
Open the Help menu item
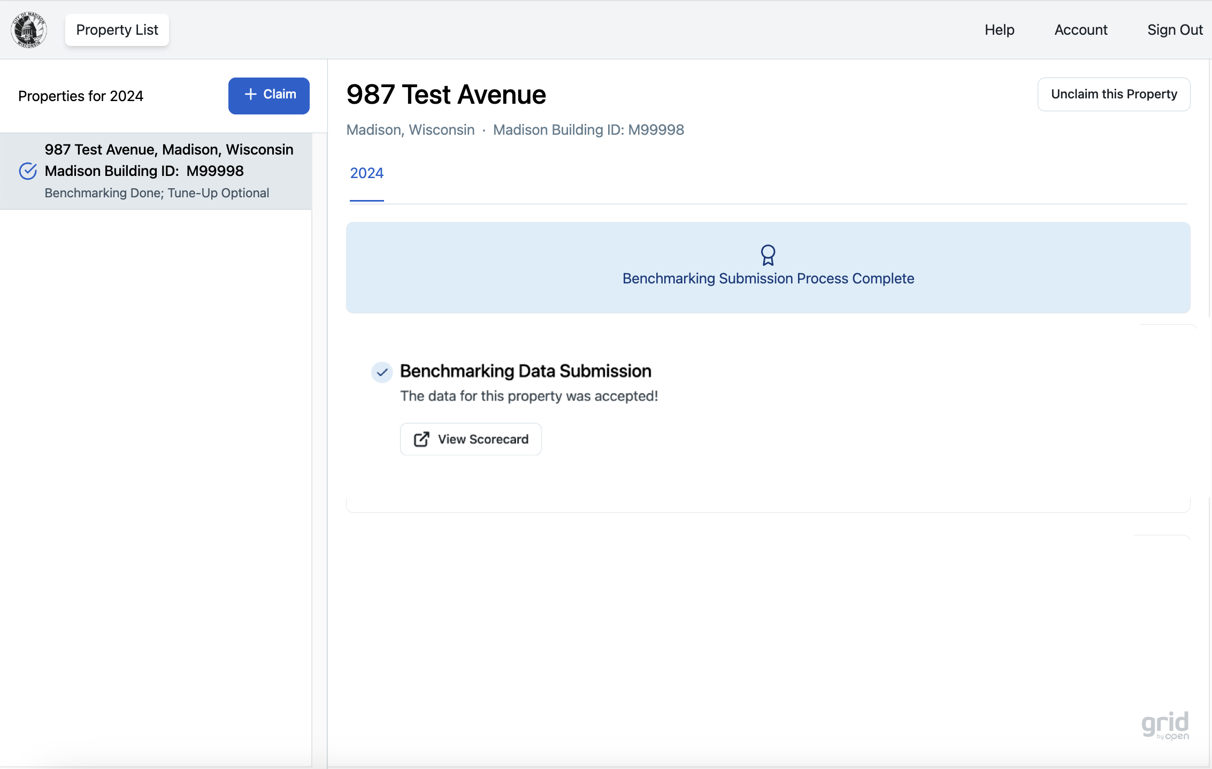click(999, 30)
